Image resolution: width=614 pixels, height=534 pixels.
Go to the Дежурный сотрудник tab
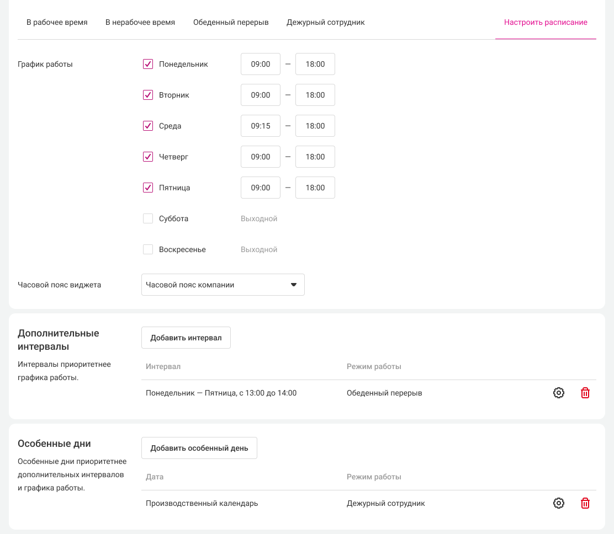tap(325, 23)
